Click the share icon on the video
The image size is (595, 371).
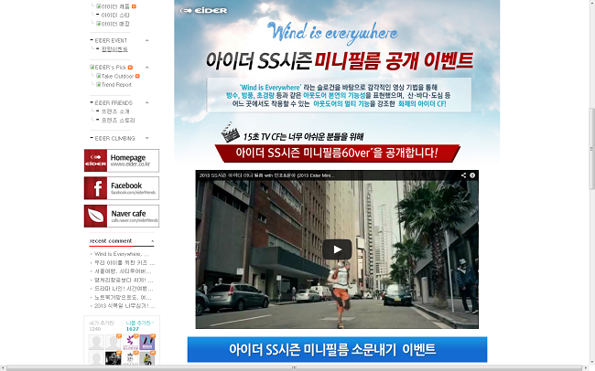tap(463, 175)
